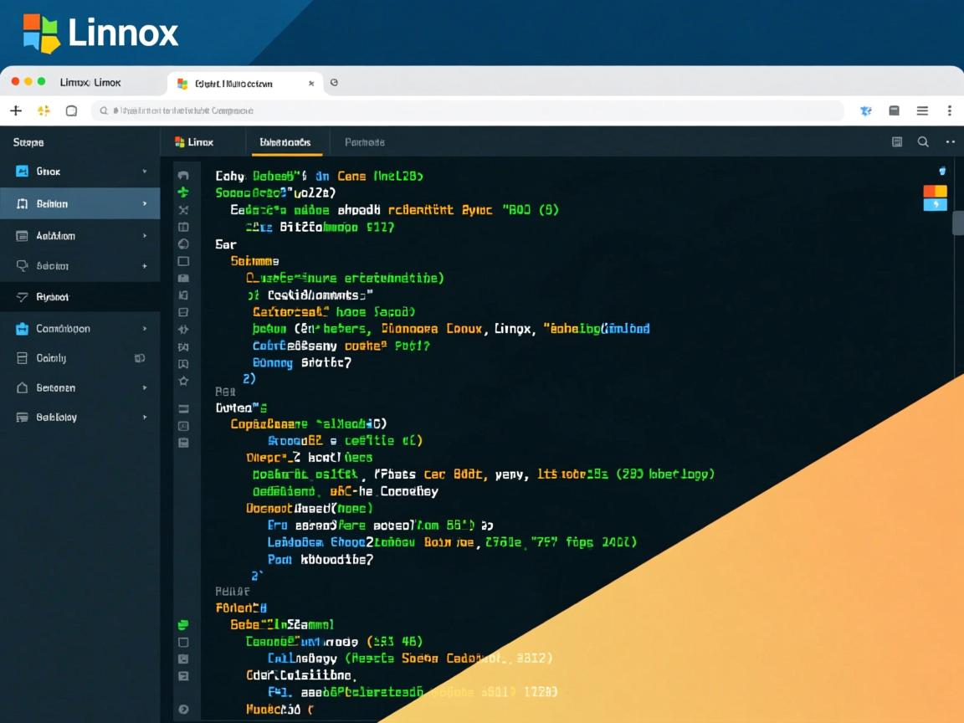The width and height of the screenshot is (964, 723).
Task: Open the browser hamburger menu icon
Action: point(922,110)
